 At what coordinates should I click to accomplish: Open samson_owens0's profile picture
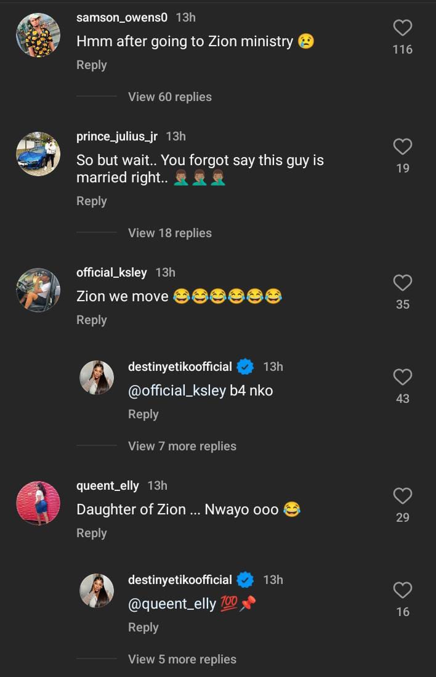pos(38,35)
